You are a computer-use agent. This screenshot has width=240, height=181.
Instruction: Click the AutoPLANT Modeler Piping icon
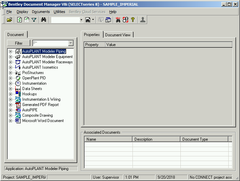click(x=18, y=51)
